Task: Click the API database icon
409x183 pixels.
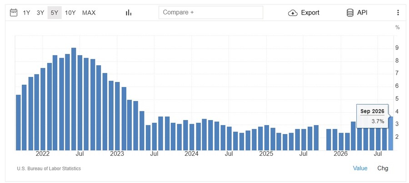Action: (350, 13)
